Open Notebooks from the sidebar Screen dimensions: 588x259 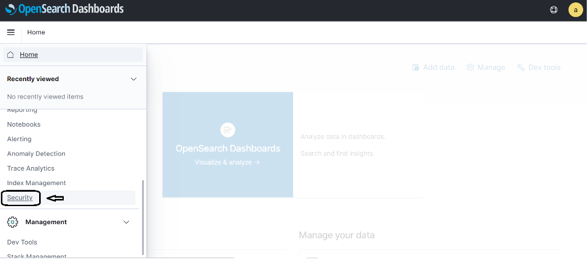click(23, 124)
